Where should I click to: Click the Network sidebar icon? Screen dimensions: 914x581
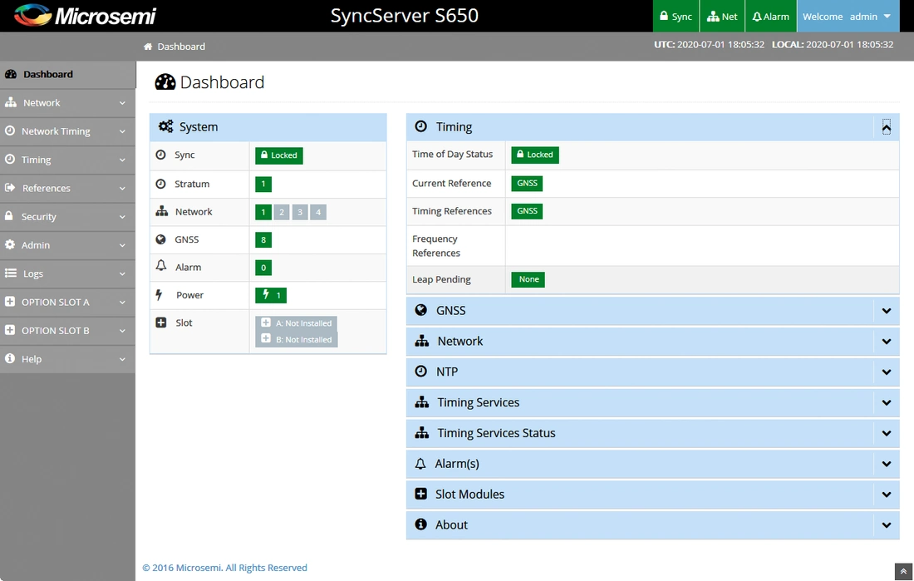click(11, 103)
